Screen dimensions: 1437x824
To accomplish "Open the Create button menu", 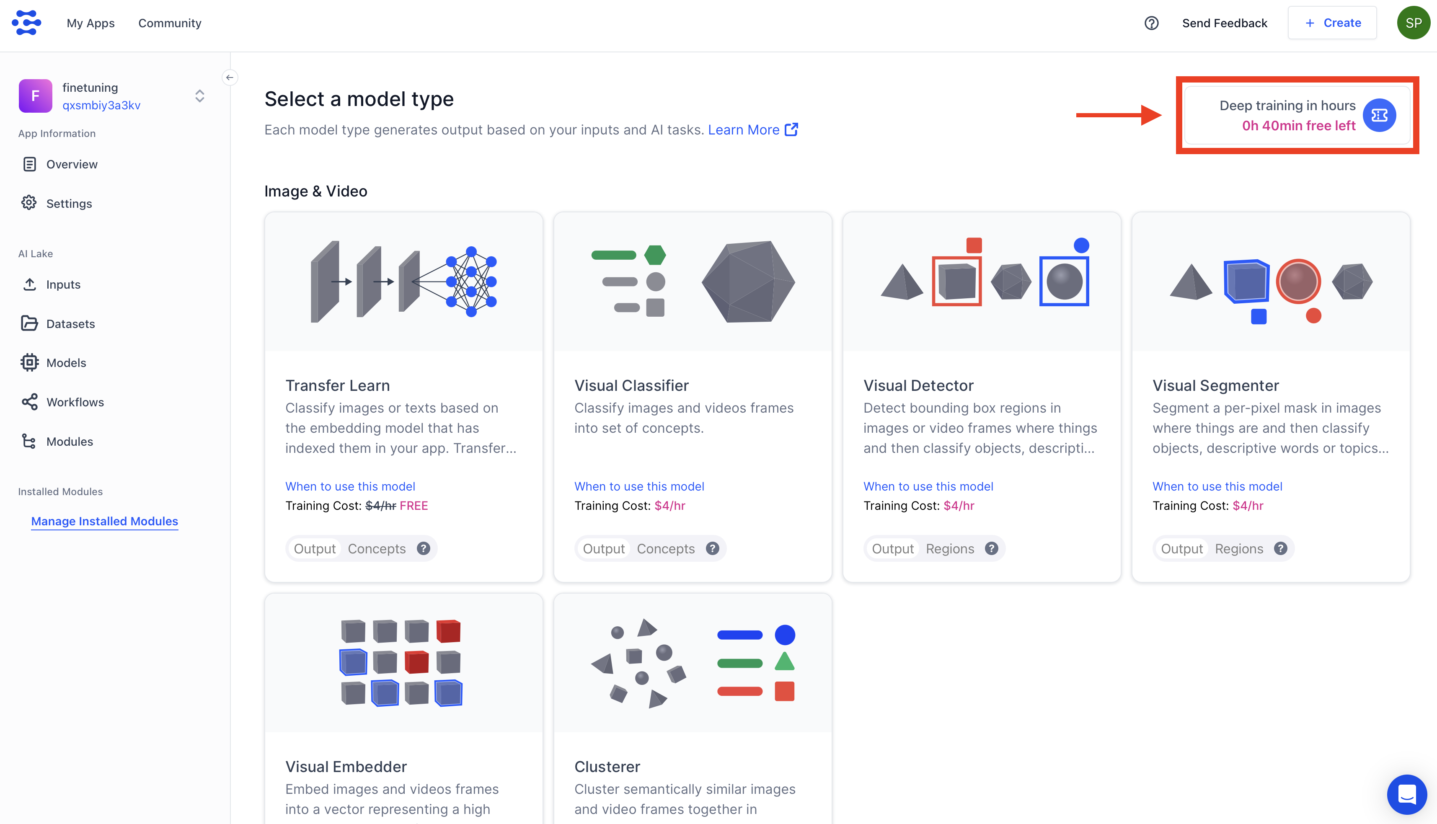I will coord(1332,23).
